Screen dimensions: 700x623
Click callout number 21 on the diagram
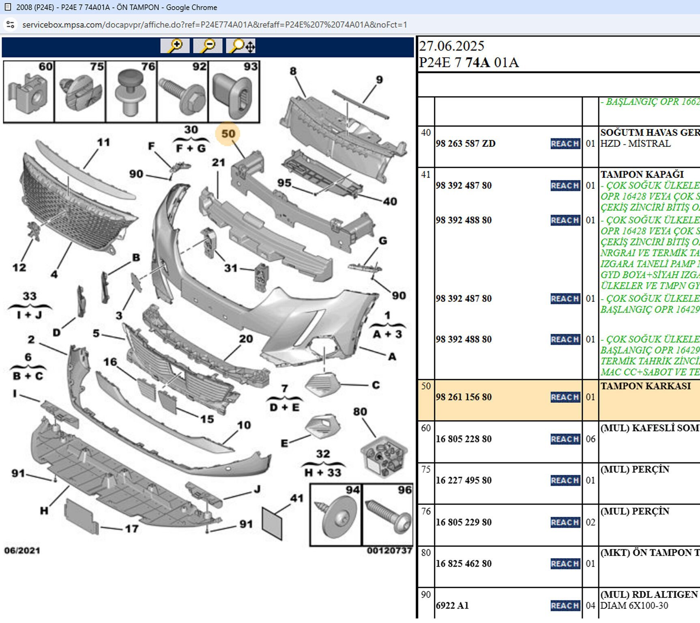point(218,163)
